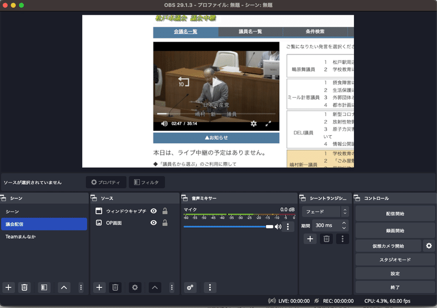Viewport: 437px width, 308px height.
Task: Click volume icon in video player preview
Action: (x=164, y=124)
